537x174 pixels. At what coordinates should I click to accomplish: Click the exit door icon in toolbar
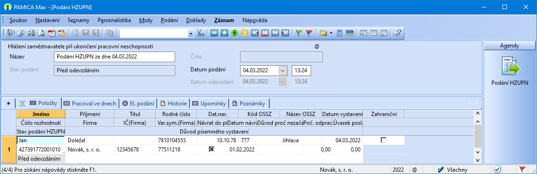coord(11,33)
